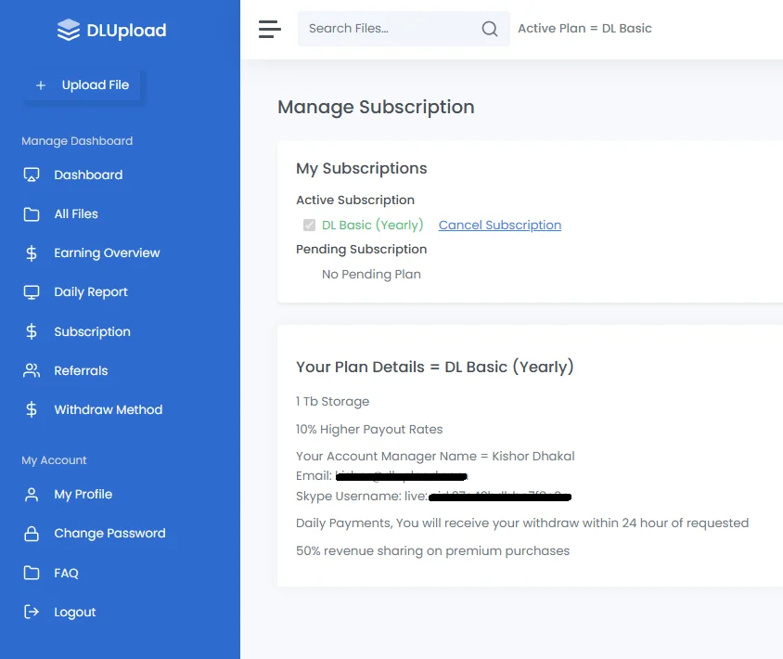Click the Manage Subscription heading

(x=376, y=107)
